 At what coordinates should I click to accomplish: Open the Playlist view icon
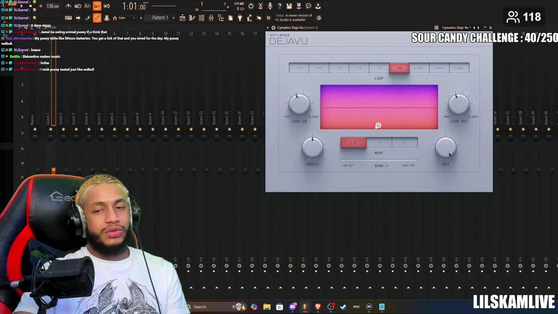(x=183, y=18)
